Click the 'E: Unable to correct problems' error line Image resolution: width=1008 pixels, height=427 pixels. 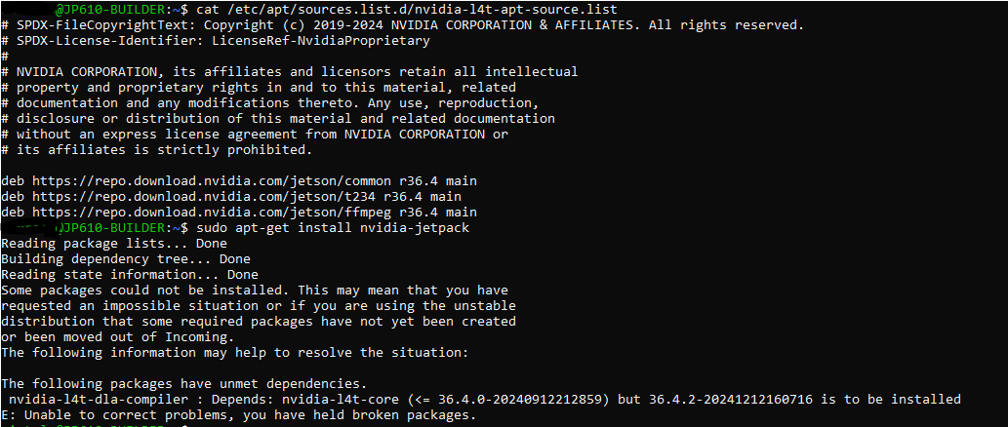click(239, 414)
